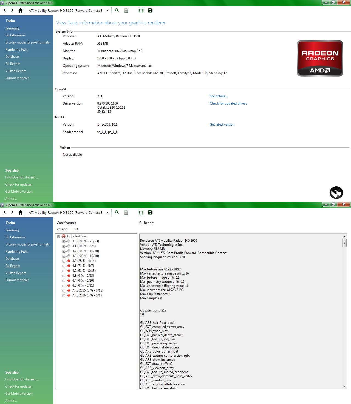Open GL Extensions in the GL Report window sidebar
Screen dimensions: 351x404
[x=15, y=237]
